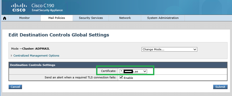The width and height of the screenshot is (232, 96).
Task: Open the Security Services menu
Action: (x=91, y=18)
